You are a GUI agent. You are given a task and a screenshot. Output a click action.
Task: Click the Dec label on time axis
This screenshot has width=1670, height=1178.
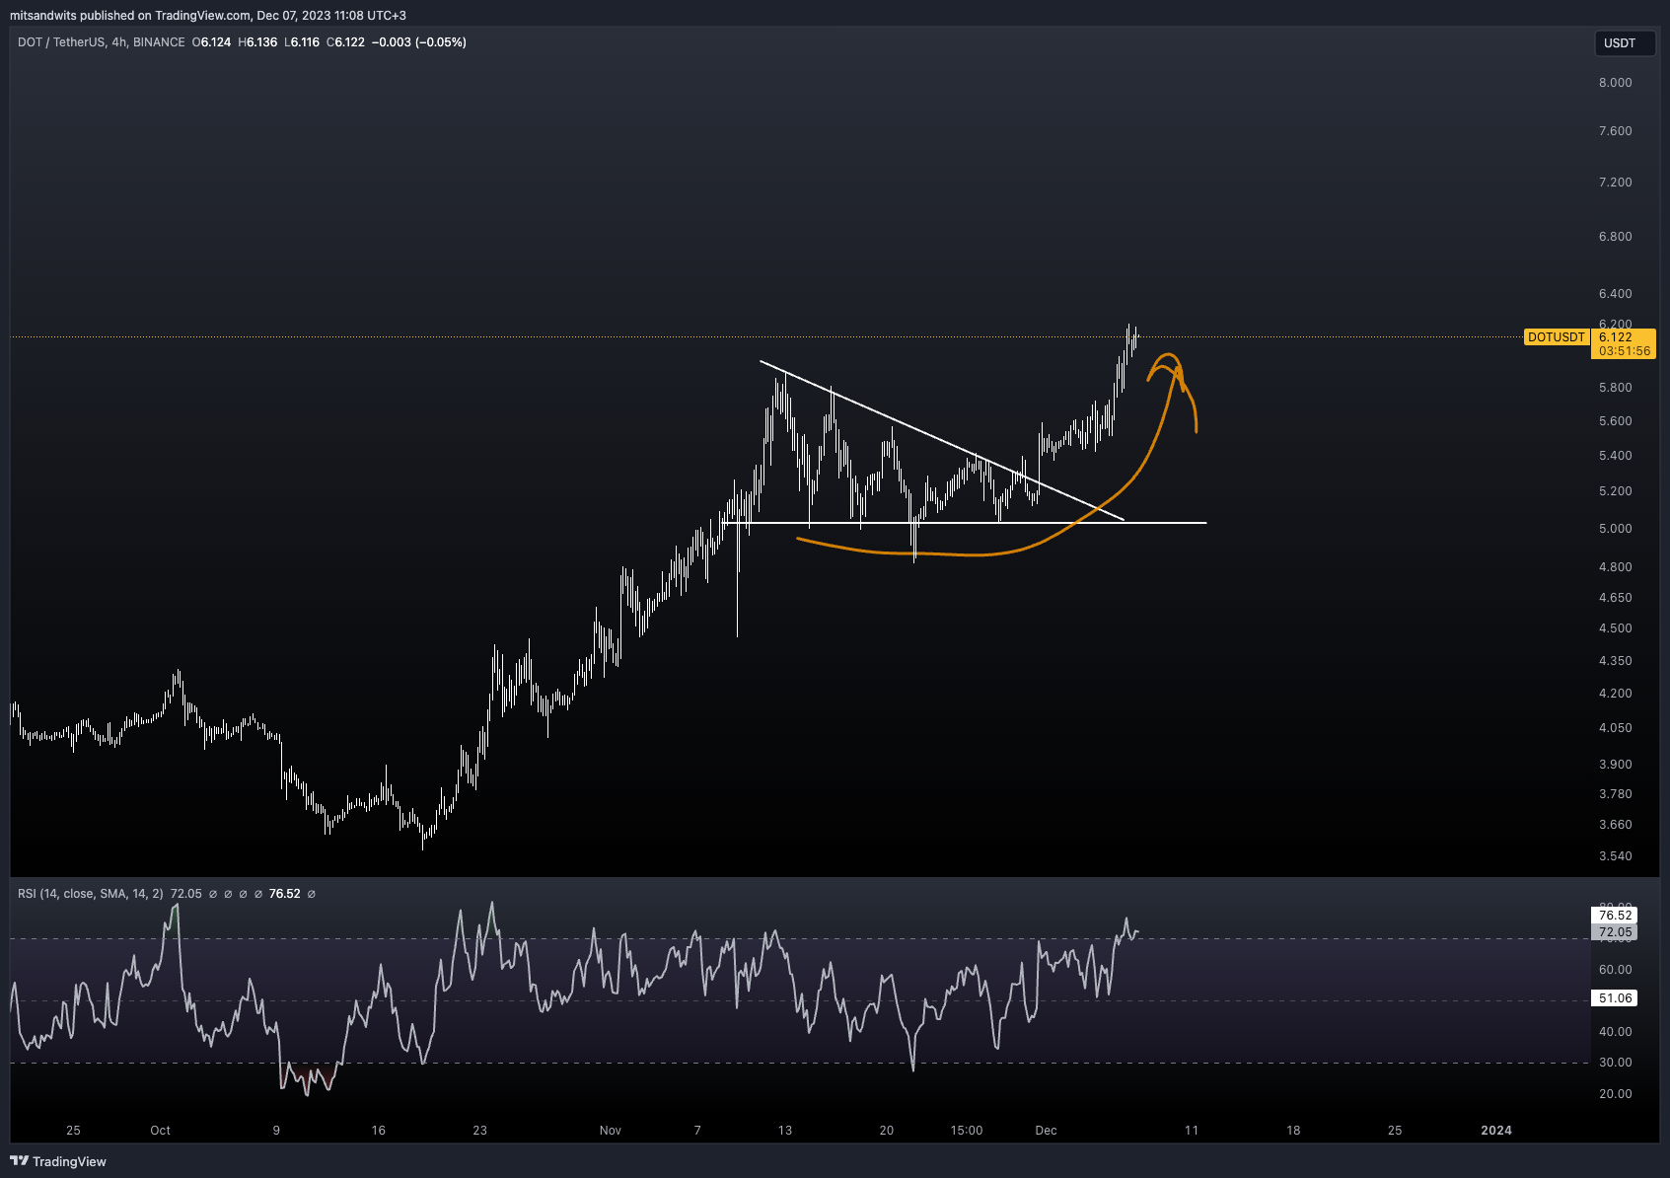[1046, 1131]
